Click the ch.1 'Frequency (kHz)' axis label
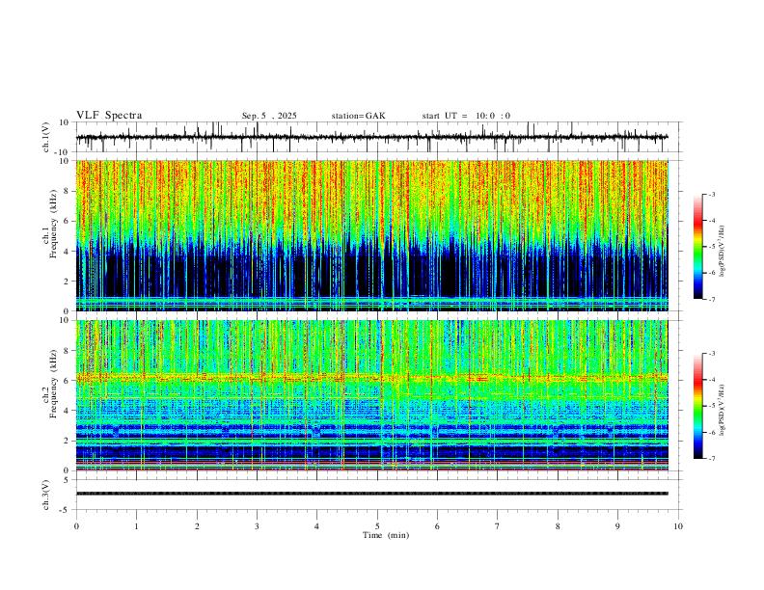Viewport: 764px width, 590px height. [x=53, y=224]
